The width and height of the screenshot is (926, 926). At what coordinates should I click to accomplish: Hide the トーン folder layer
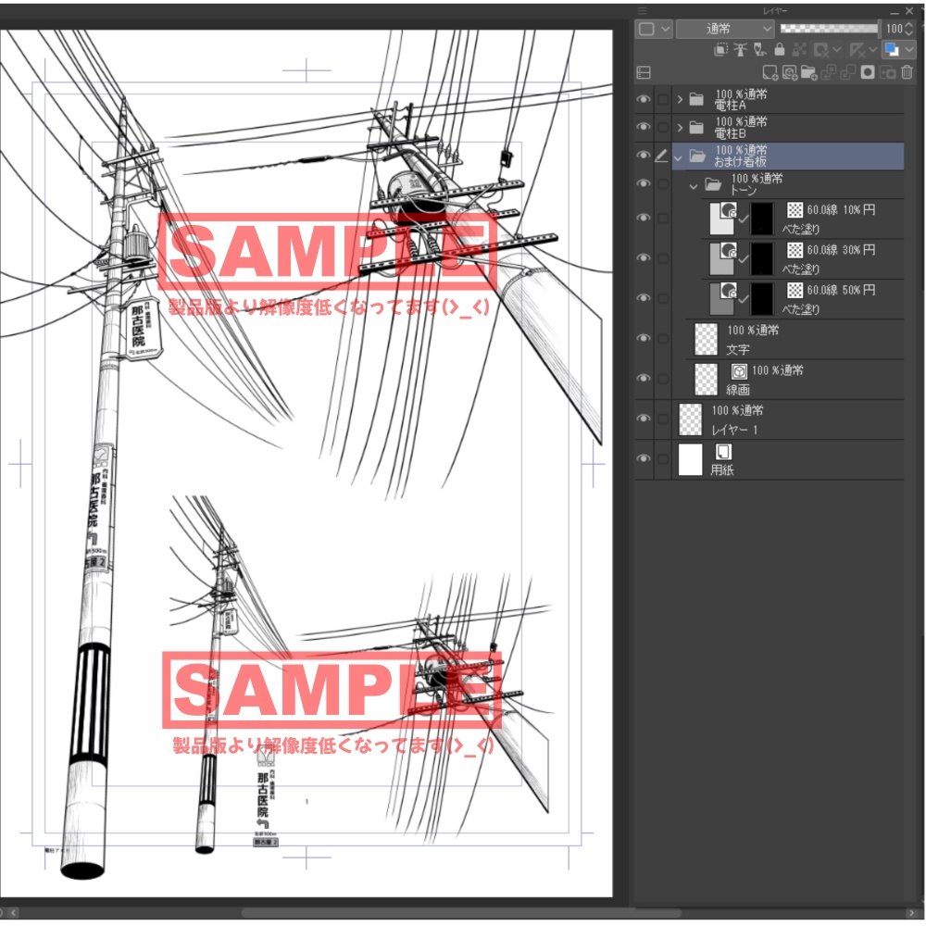644,183
